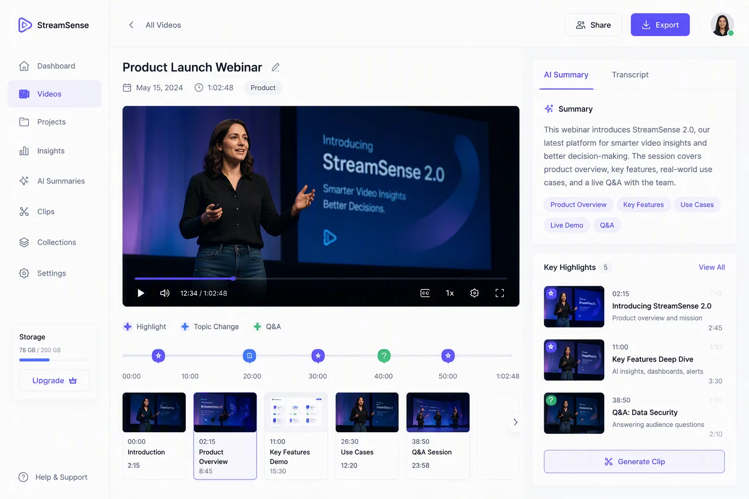Open the Q&A Session chapter
This screenshot has width=749, height=499.
tap(438, 436)
